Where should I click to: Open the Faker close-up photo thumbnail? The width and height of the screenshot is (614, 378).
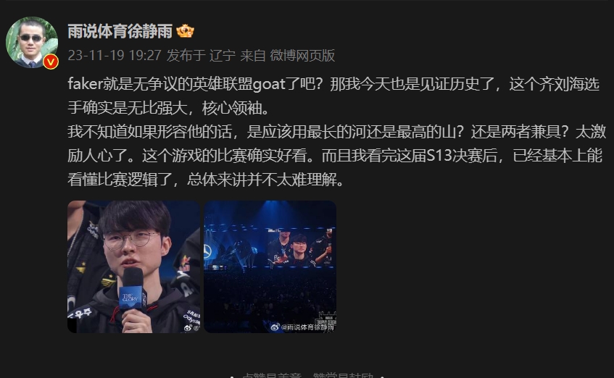tap(133, 267)
